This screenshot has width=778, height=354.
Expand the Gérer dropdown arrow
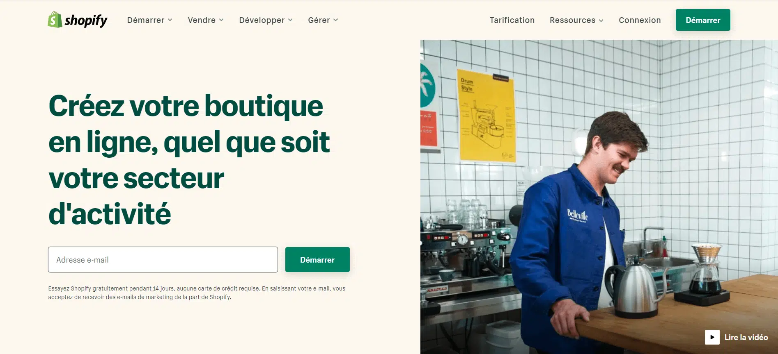click(336, 20)
